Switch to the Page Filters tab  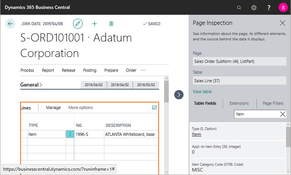(273, 103)
